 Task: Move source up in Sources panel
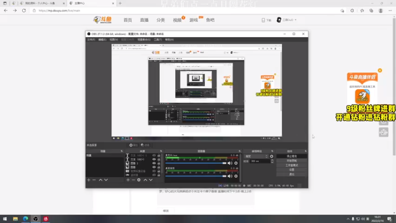(145, 180)
